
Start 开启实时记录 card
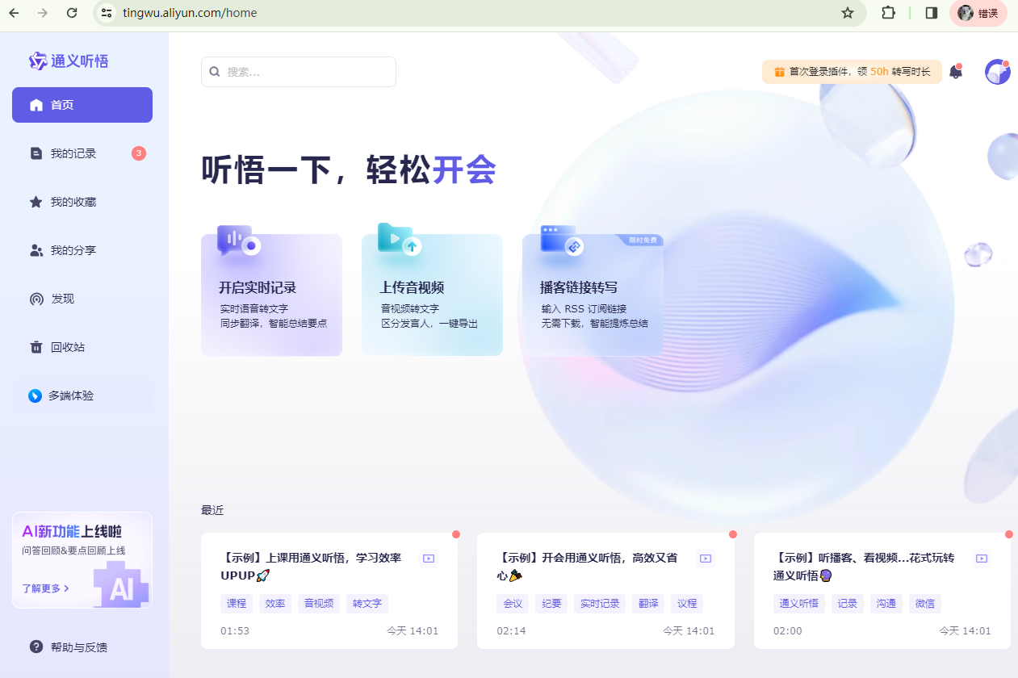(x=271, y=295)
